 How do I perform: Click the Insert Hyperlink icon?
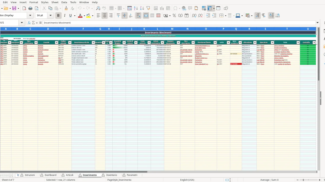(184, 8)
